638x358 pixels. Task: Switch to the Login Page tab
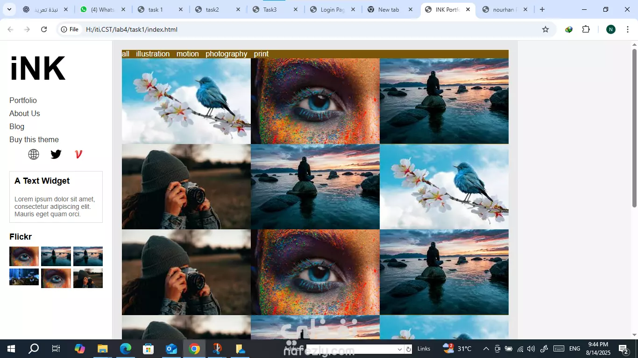(x=332, y=9)
